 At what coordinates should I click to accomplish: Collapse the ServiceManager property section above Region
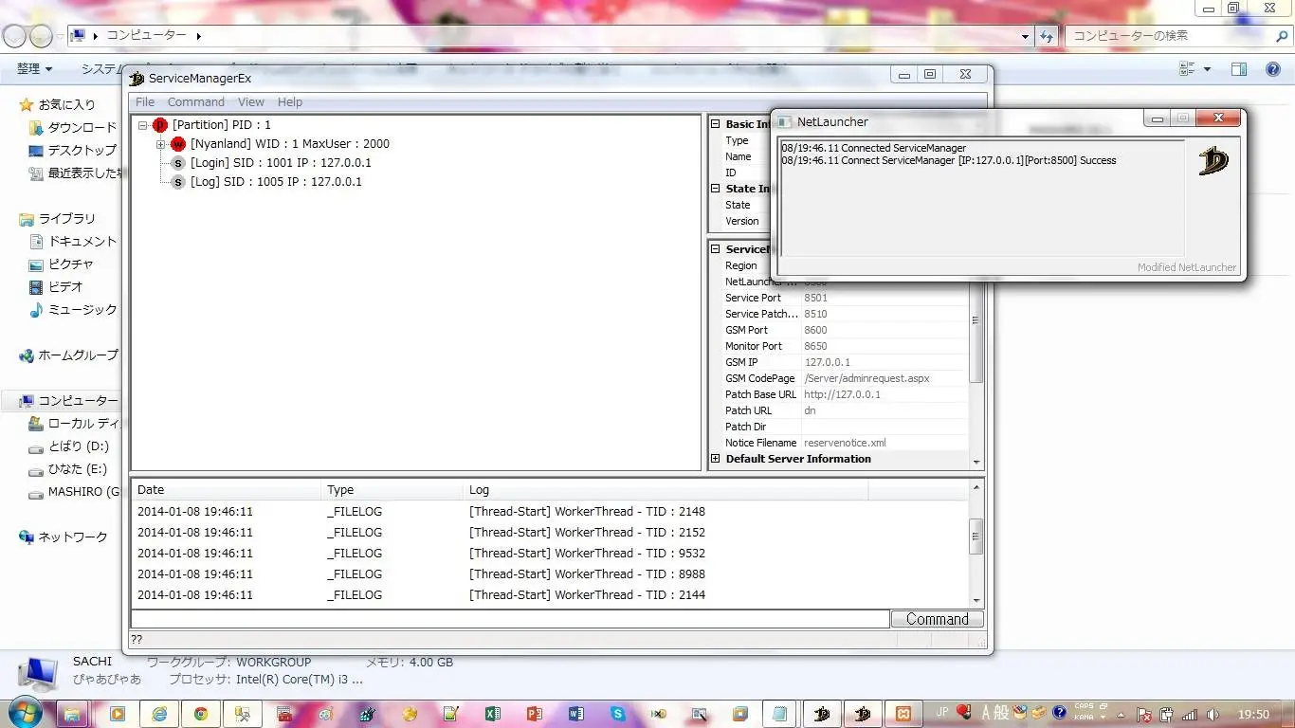tap(716, 249)
